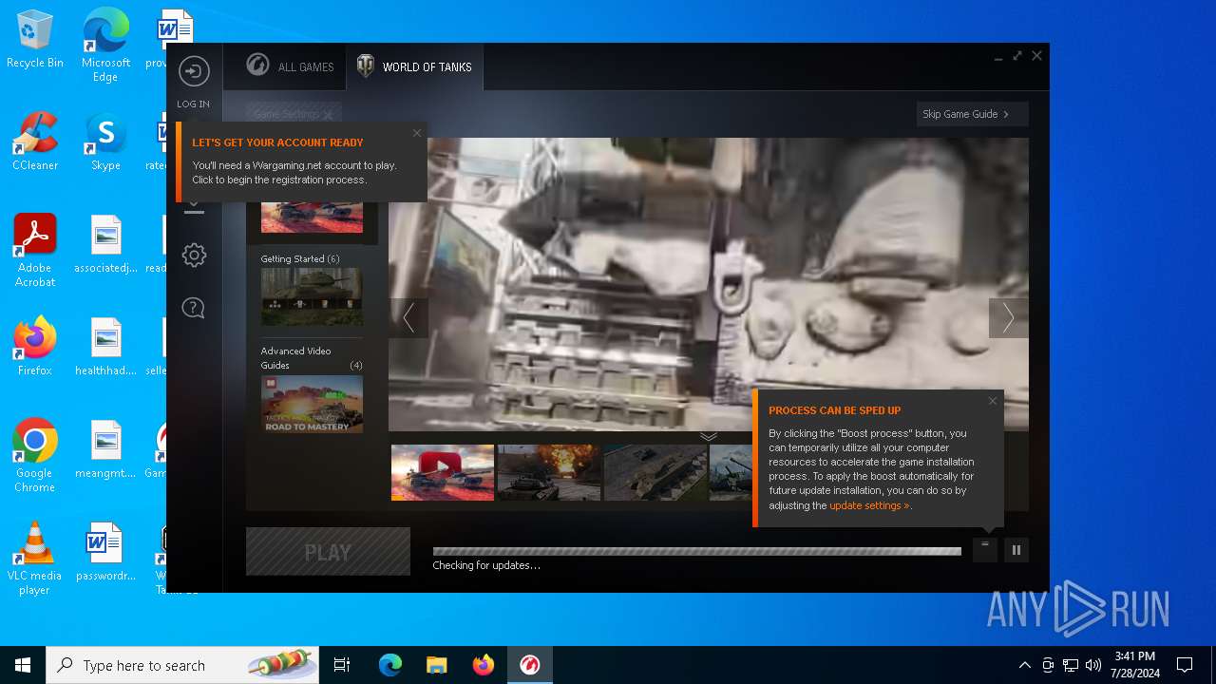Select the third guide thumbnail
The image size is (1216, 684).
[x=655, y=472]
